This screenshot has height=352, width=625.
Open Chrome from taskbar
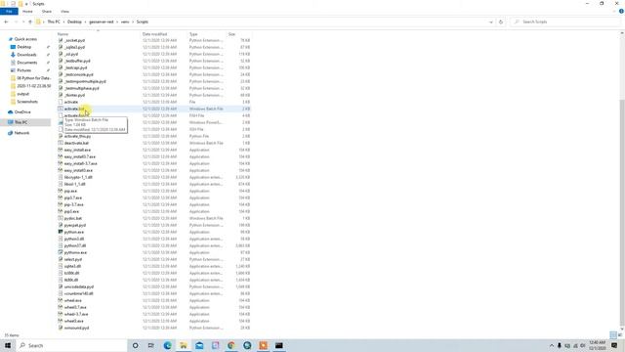pos(231,345)
